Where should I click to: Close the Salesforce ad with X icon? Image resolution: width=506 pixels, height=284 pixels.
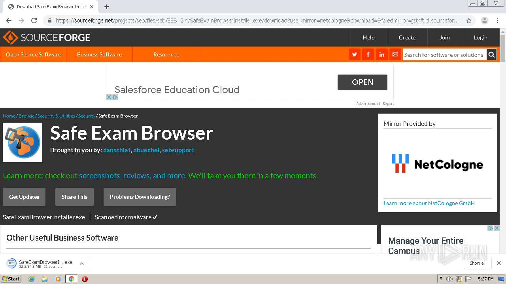point(109,97)
